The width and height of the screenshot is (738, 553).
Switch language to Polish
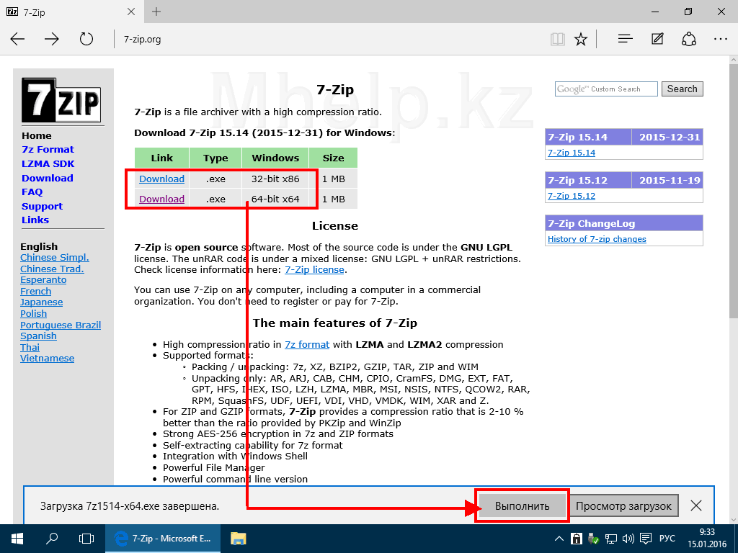[33, 314]
